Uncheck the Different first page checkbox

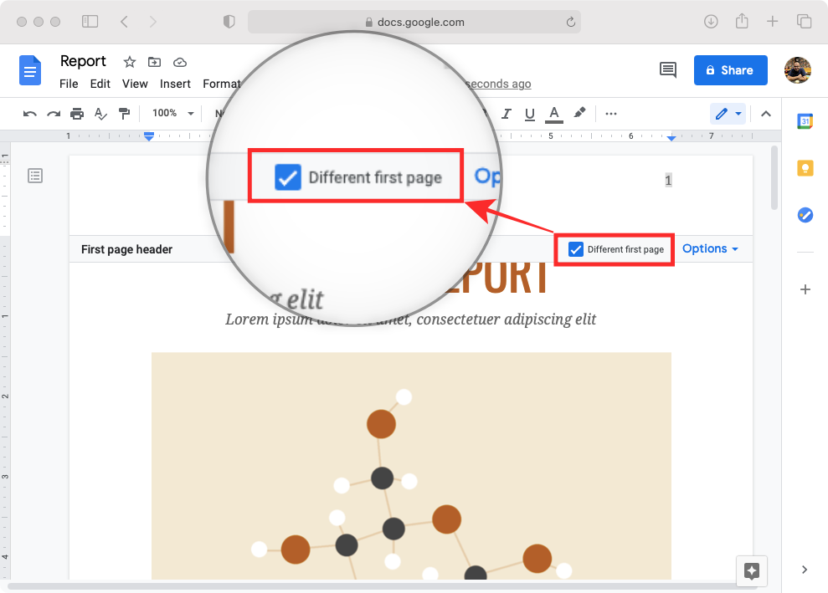coord(576,249)
